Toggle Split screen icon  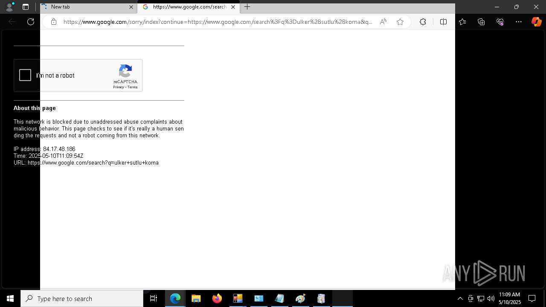pos(443,22)
